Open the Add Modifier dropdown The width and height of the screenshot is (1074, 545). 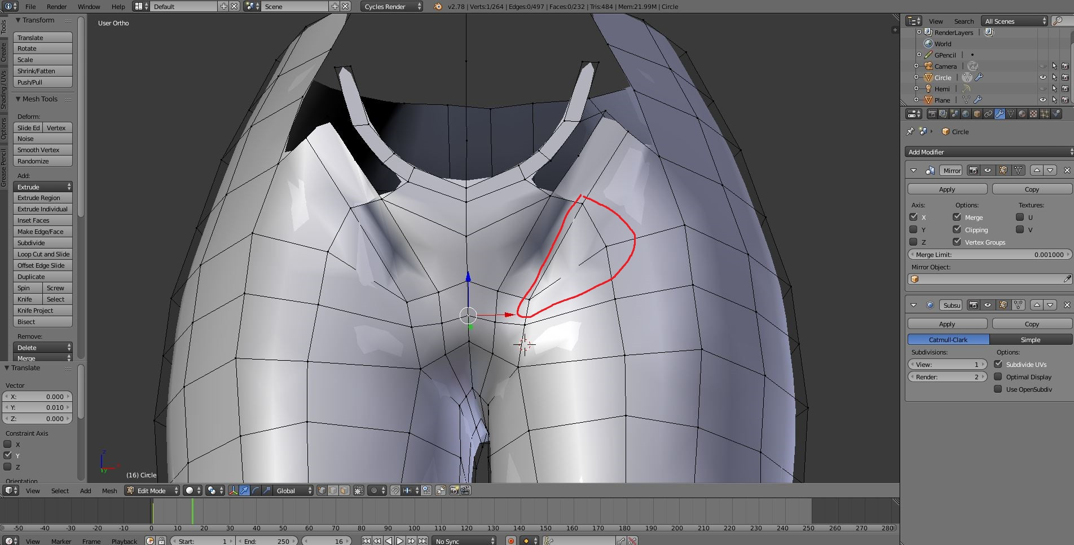(x=988, y=152)
